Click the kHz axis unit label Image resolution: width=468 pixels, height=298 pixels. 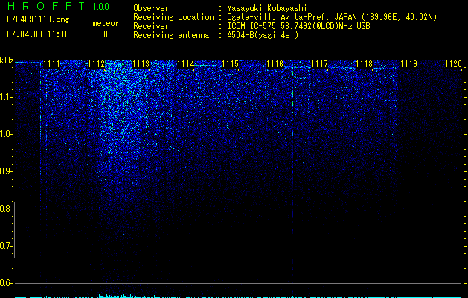tap(7, 60)
